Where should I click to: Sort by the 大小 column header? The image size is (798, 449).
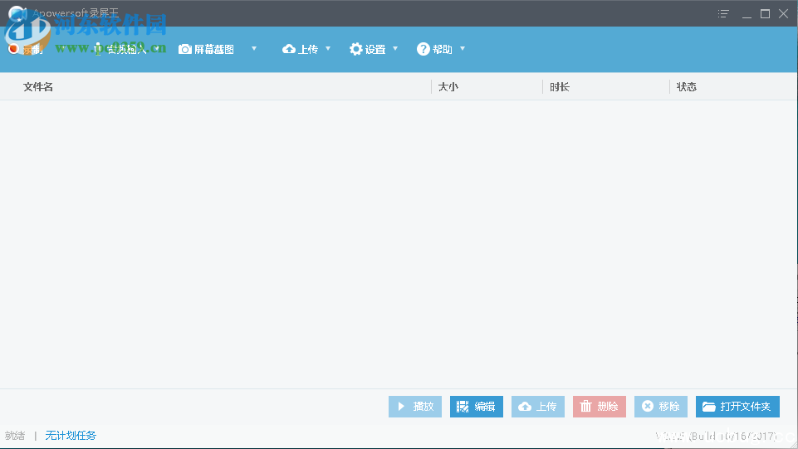tap(448, 87)
